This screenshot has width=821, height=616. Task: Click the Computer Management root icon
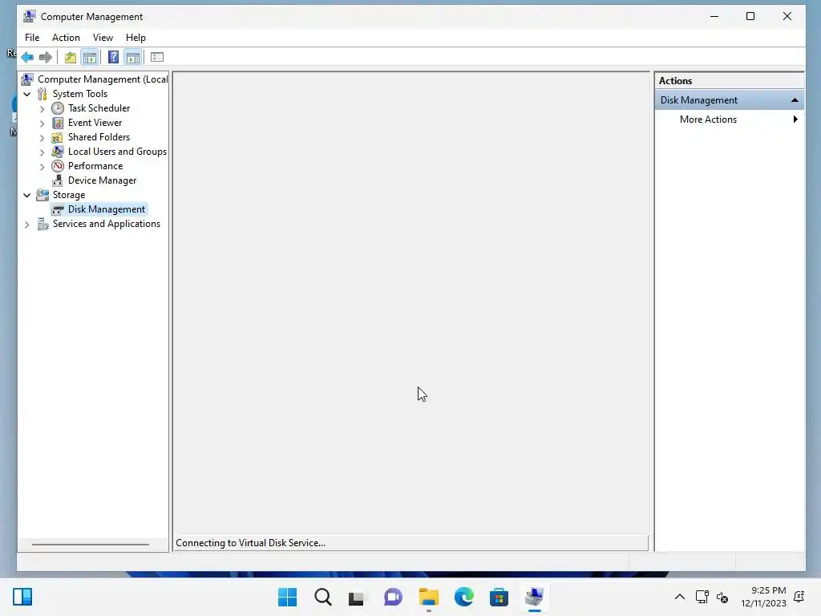coord(27,79)
